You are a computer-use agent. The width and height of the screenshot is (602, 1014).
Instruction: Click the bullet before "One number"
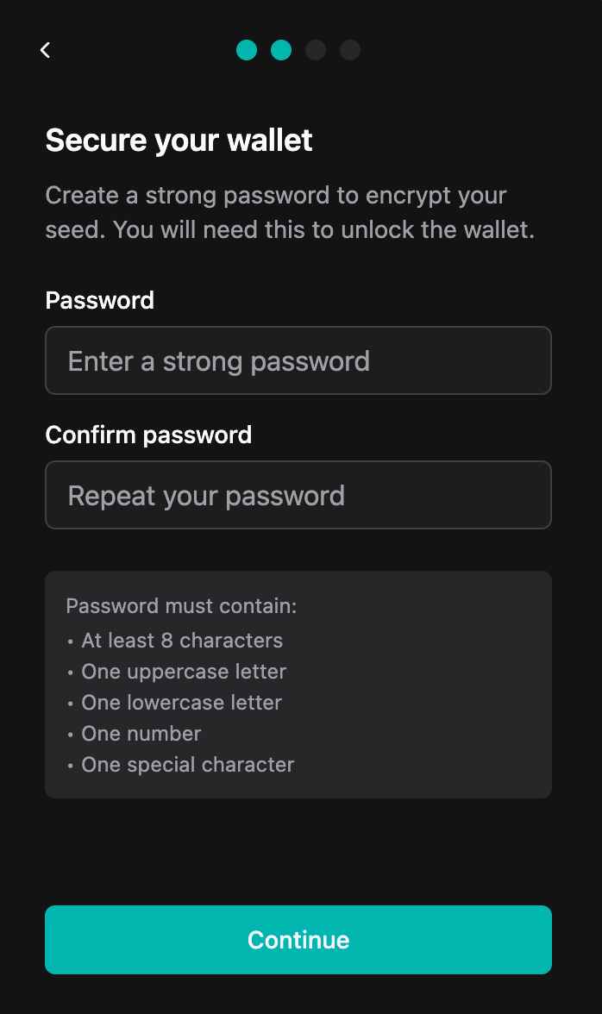point(70,735)
